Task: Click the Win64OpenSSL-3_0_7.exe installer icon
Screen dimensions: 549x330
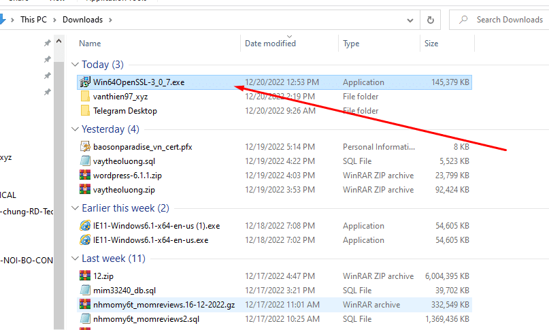Action: pyautogui.click(x=85, y=82)
